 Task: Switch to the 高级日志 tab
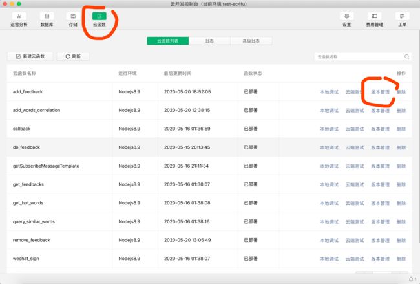[251, 41]
